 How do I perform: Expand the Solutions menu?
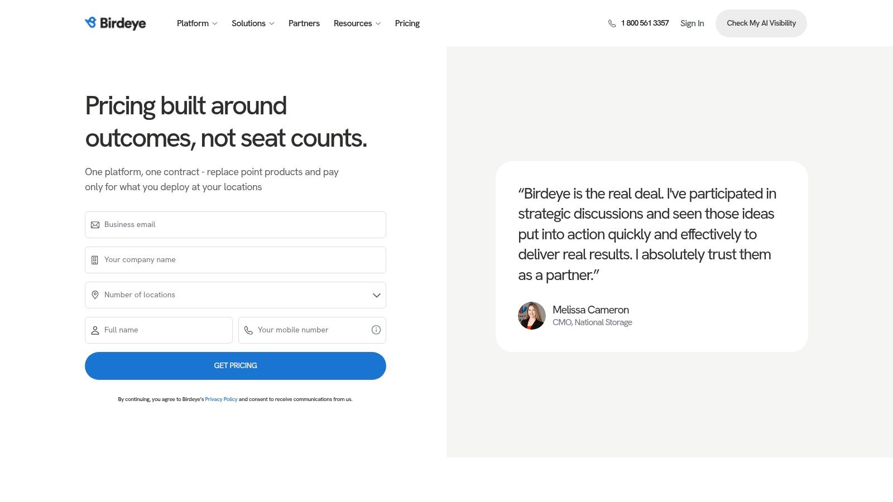(253, 23)
